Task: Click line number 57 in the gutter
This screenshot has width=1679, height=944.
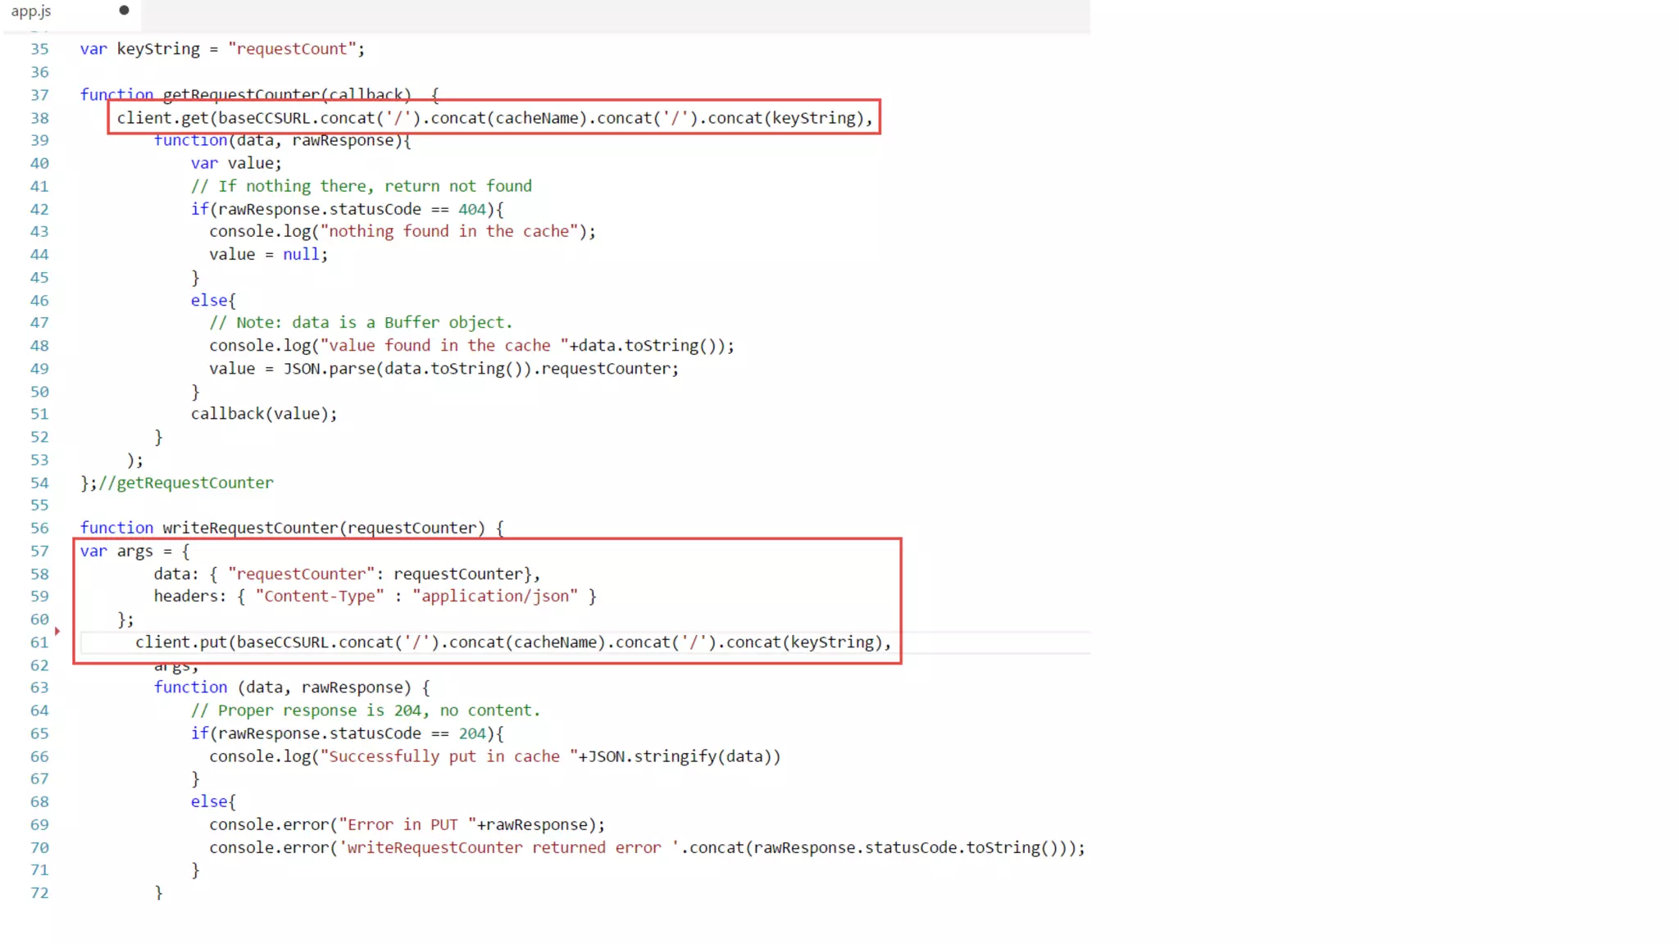Action: click(x=39, y=551)
